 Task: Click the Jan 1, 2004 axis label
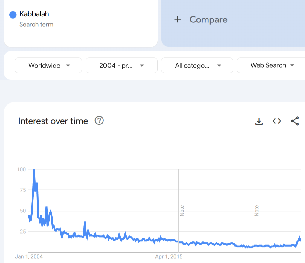tap(29, 256)
